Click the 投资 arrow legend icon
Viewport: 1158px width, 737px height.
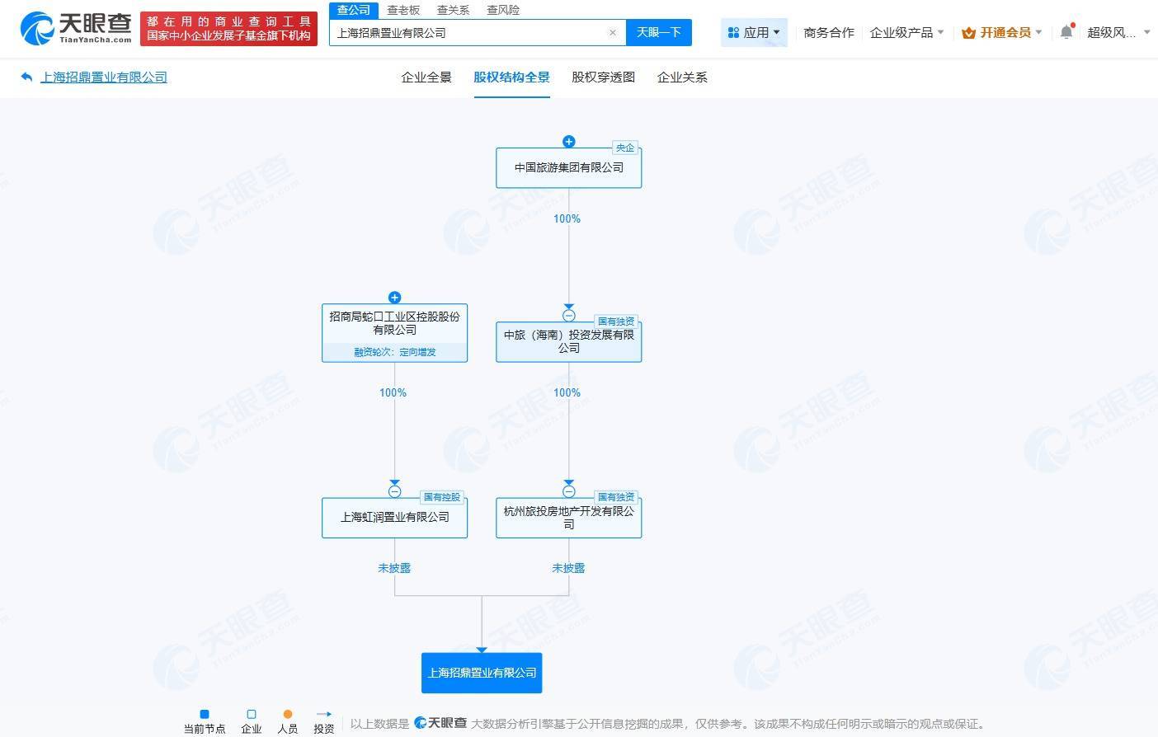coord(324,714)
